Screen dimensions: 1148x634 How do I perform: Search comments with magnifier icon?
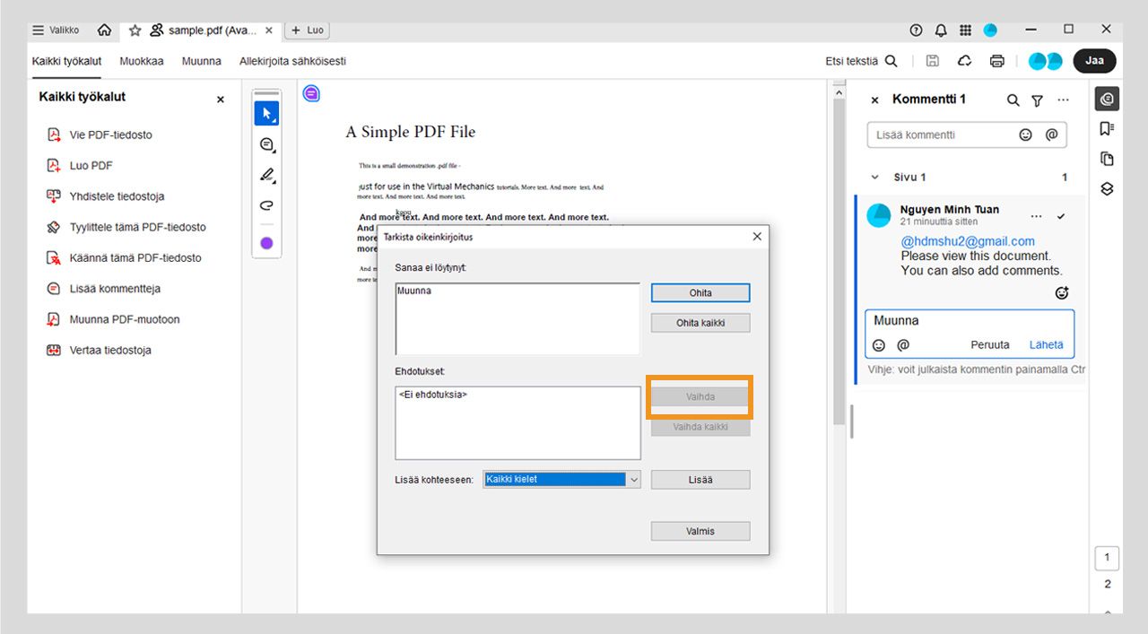tap(1013, 100)
